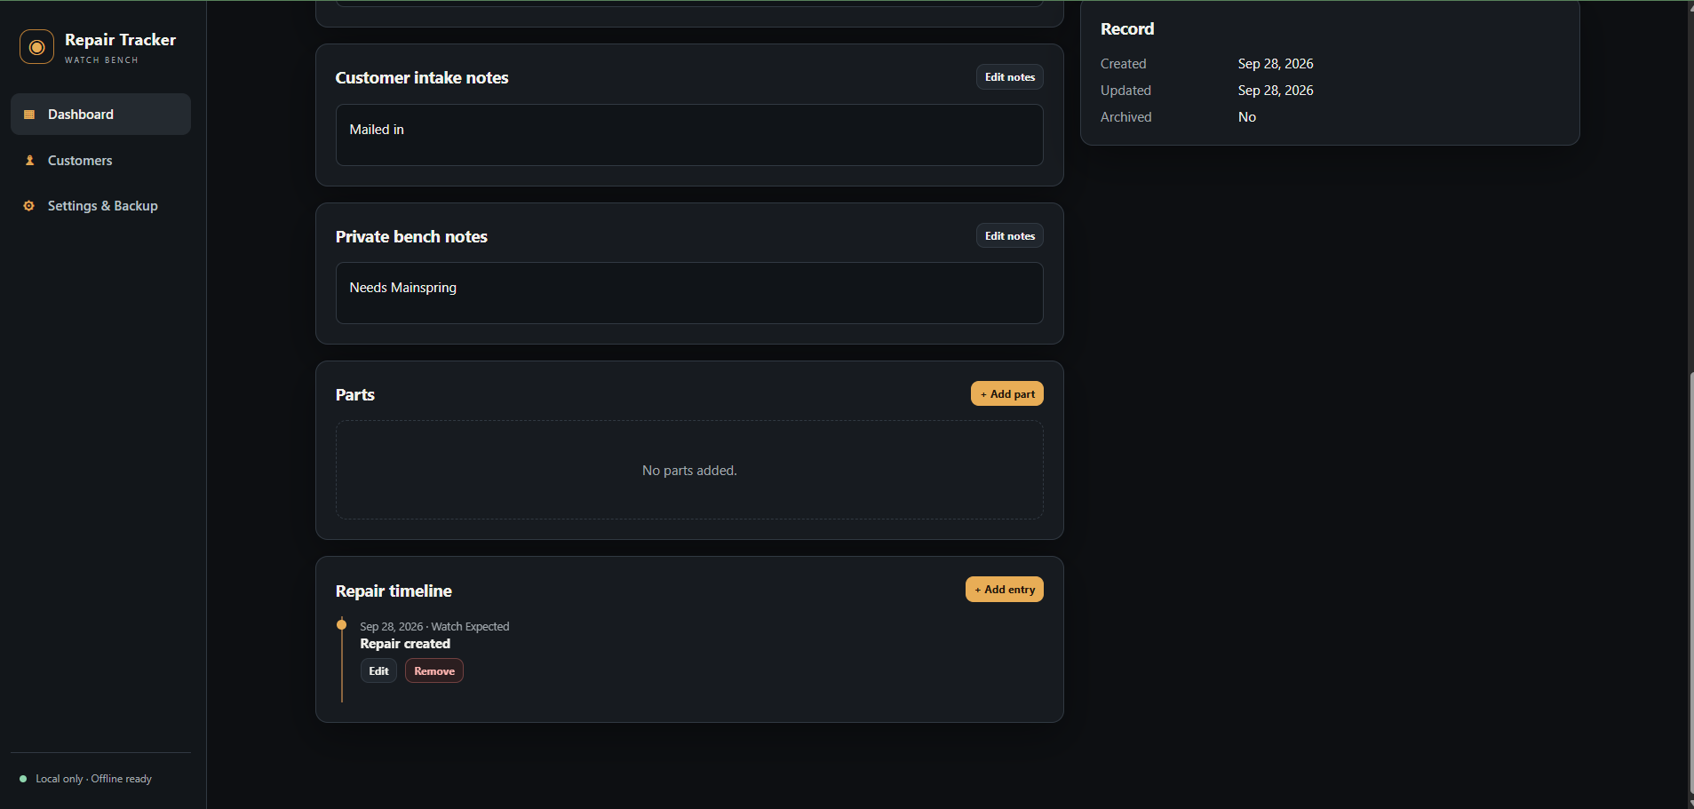Image resolution: width=1694 pixels, height=809 pixels.
Task: Click the 'Repair created' entry title
Action: (x=405, y=644)
